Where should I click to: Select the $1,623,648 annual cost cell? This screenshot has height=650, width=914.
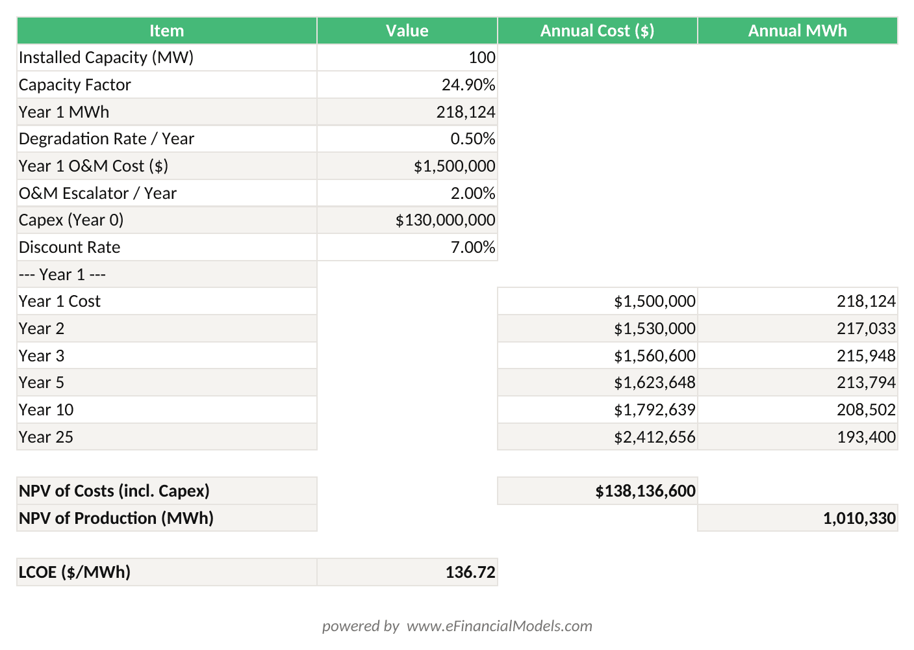click(598, 383)
